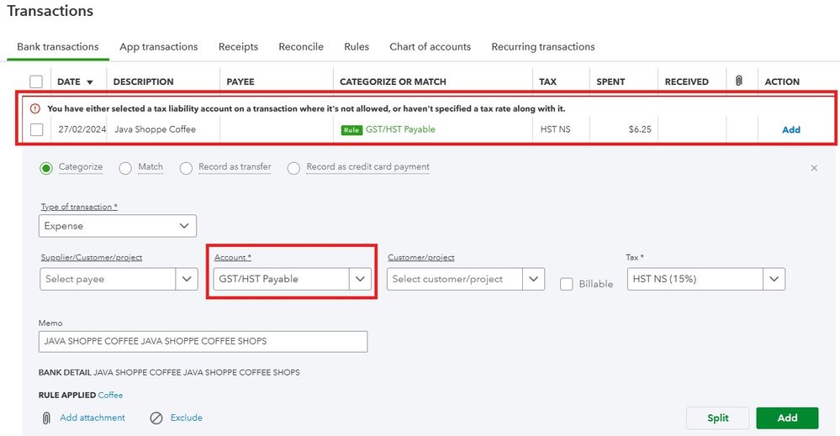This screenshot has width=840, height=436.
Task: Switch to the Reconcile tab
Action: click(x=301, y=47)
